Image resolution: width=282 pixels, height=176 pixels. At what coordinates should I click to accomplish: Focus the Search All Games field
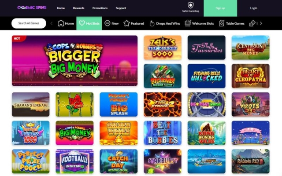point(29,23)
